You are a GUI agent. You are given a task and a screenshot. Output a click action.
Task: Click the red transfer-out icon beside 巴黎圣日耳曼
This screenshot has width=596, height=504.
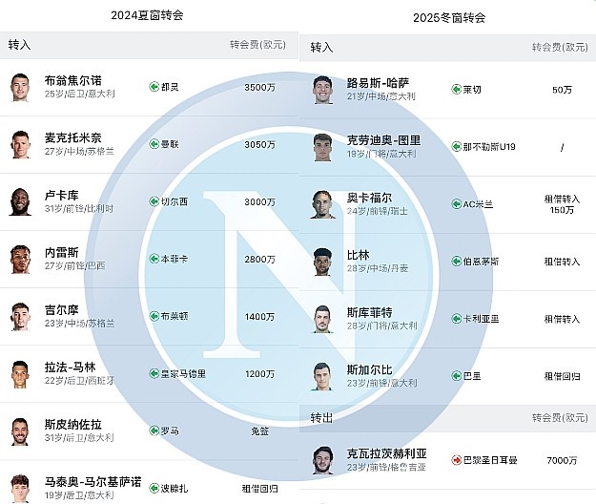click(456, 461)
